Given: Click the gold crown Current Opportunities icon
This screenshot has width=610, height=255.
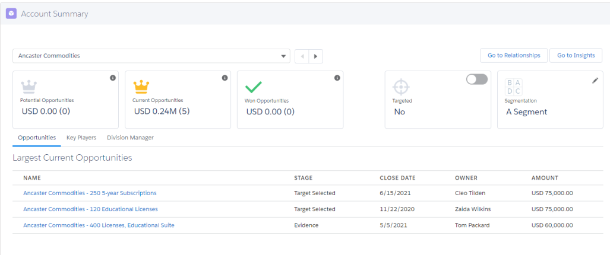Looking at the screenshot, I should click(141, 86).
